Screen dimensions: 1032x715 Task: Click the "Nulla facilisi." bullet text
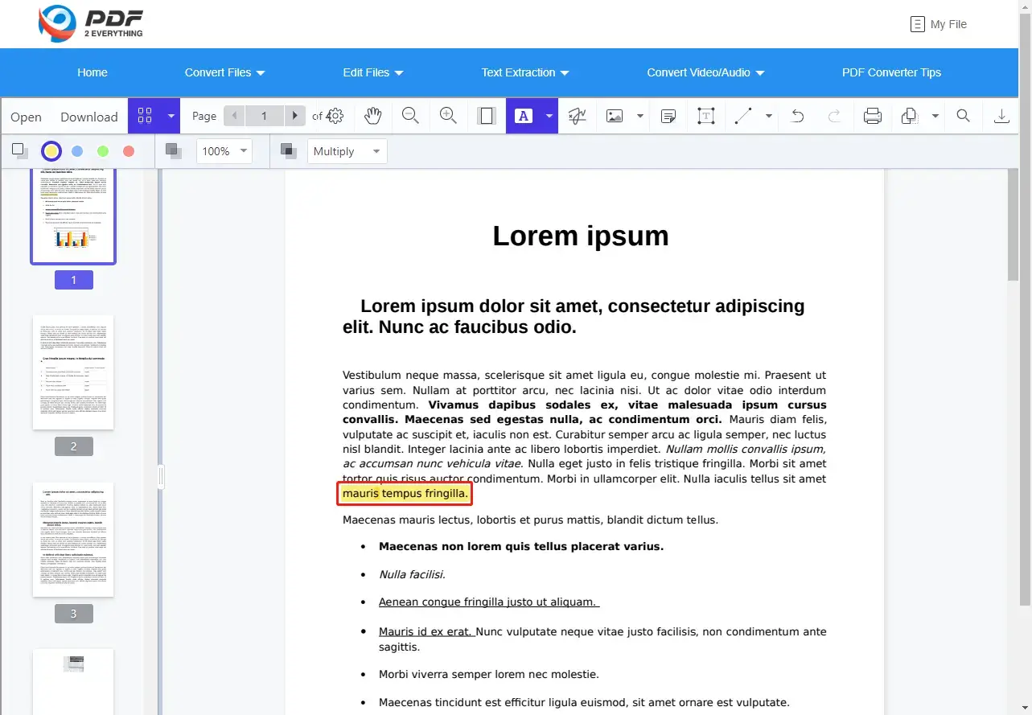412,574
